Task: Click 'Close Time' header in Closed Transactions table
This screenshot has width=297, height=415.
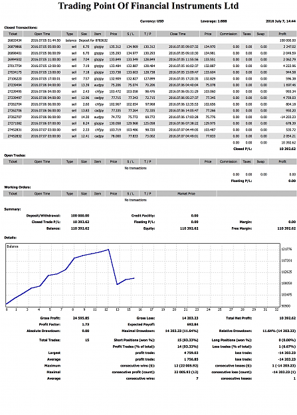Action: (x=178, y=34)
